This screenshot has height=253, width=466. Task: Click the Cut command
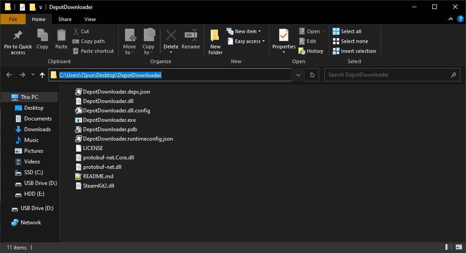[x=81, y=31]
